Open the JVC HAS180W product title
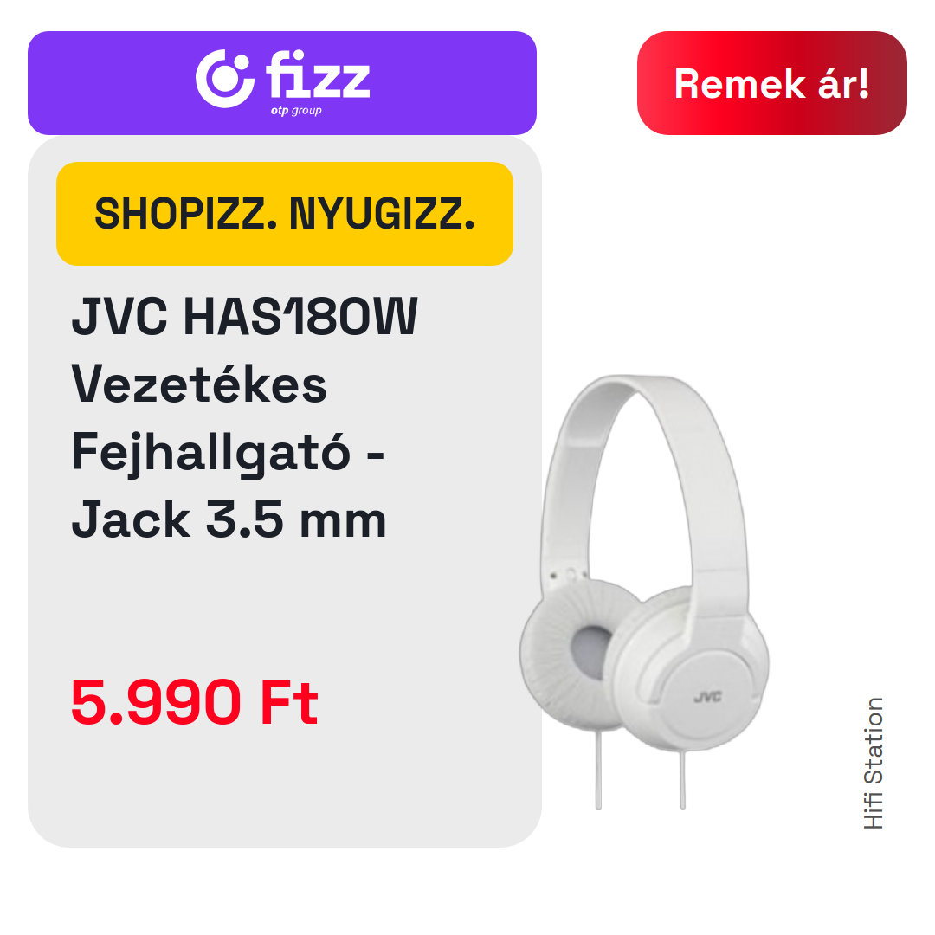This screenshot has height=935, width=935. click(x=244, y=316)
